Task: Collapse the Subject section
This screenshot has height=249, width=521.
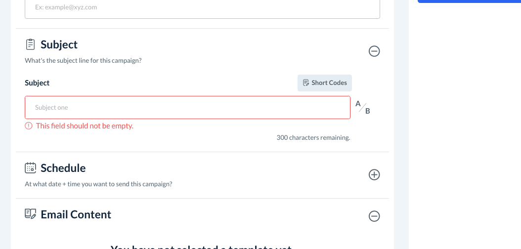Action: coord(374,51)
